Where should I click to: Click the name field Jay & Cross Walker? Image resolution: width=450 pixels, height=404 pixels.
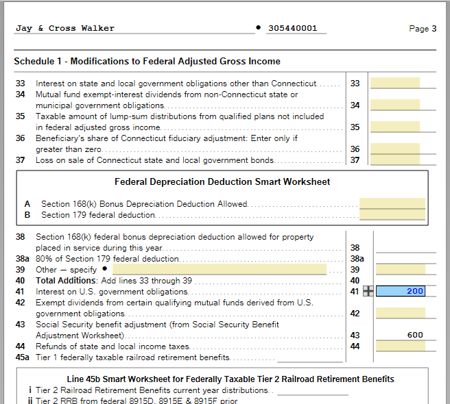tap(134, 28)
